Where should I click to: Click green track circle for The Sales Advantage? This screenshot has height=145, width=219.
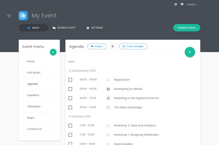coord(108,107)
